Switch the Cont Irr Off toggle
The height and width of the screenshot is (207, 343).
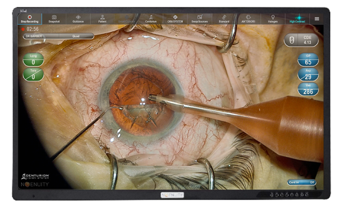point(302,182)
